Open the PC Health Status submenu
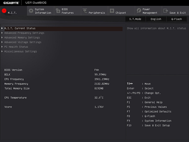 [x=16, y=47]
